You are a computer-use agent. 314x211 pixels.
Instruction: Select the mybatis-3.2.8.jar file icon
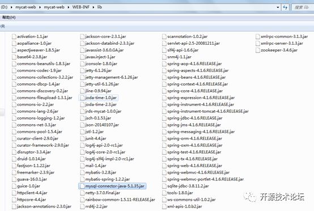(82, 172)
